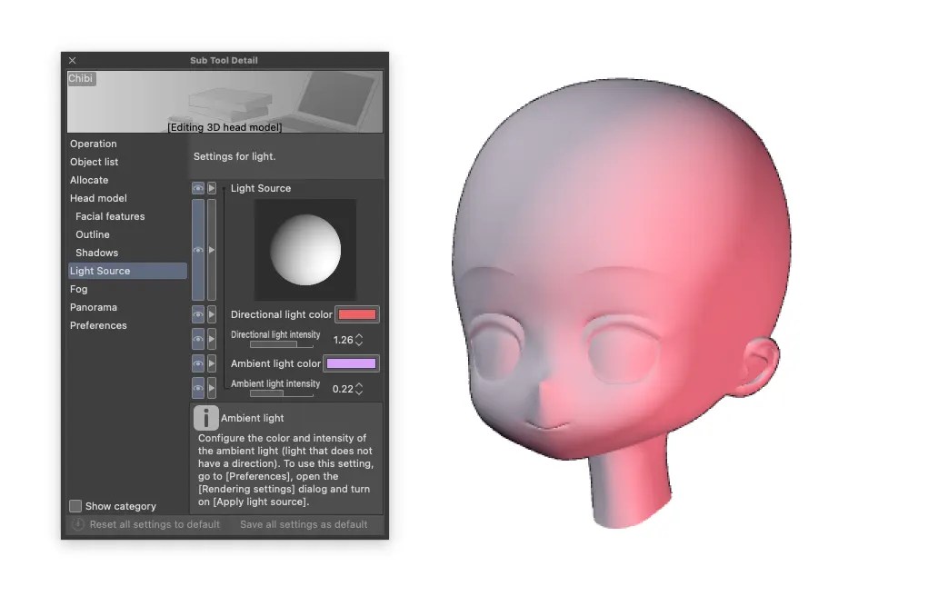Increase Directional light intensity with stepper arrow
This screenshot has width=948, height=616.
(358, 335)
